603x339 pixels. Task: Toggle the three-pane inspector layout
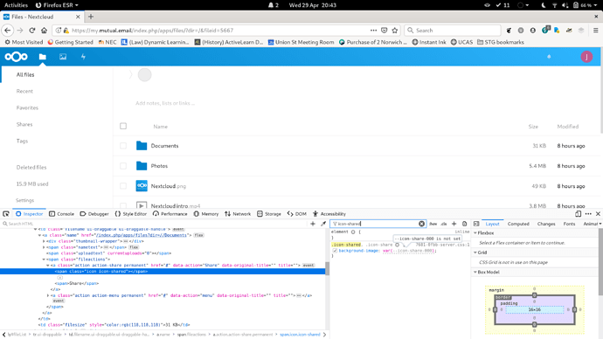476,224
